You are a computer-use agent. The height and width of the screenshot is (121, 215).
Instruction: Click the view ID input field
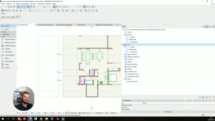(x=133, y=103)
